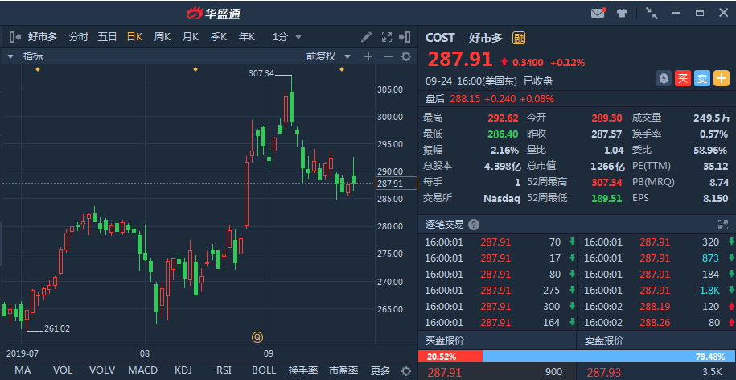
Task: Collapse the left sidebar panel
Action: click(x=15, y=37)
